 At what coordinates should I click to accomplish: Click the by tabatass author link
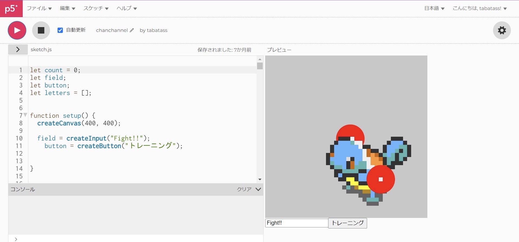point(154,30)
